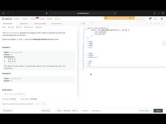
Task: Click the Premium button
Action: tap(141, 19)
